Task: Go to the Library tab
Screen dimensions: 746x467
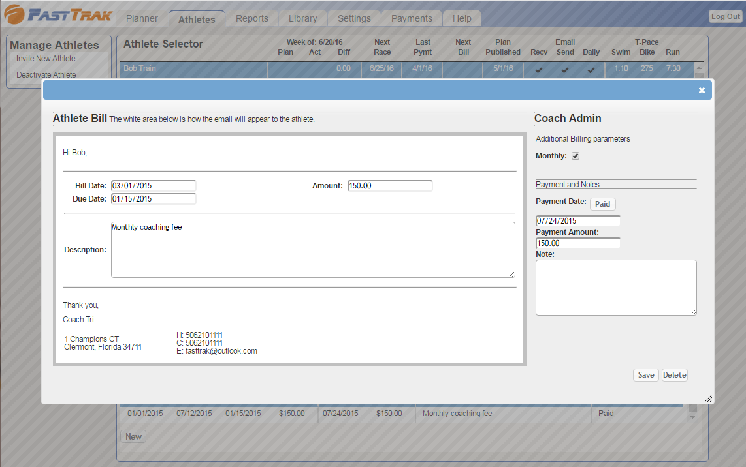Action: [x=303, y=18]
